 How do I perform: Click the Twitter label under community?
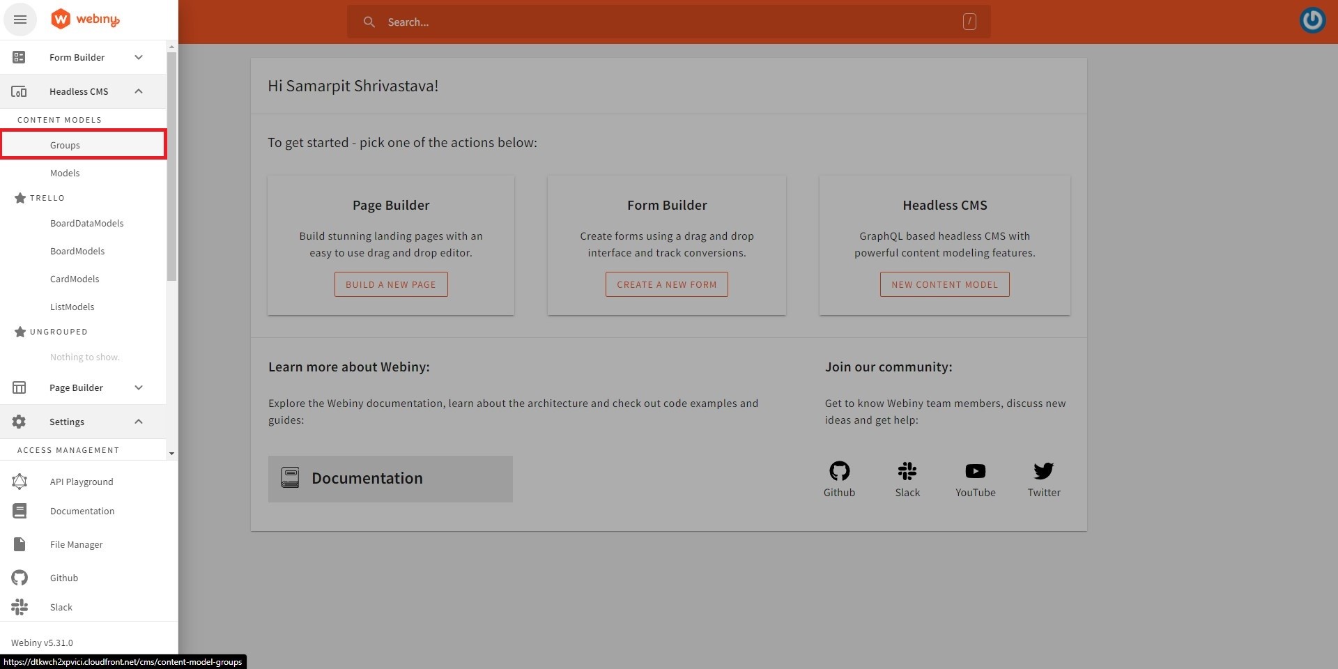pyautogui.click(x=1044, y=492)
